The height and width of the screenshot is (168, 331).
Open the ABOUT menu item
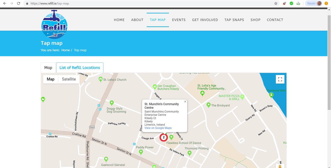137,20
